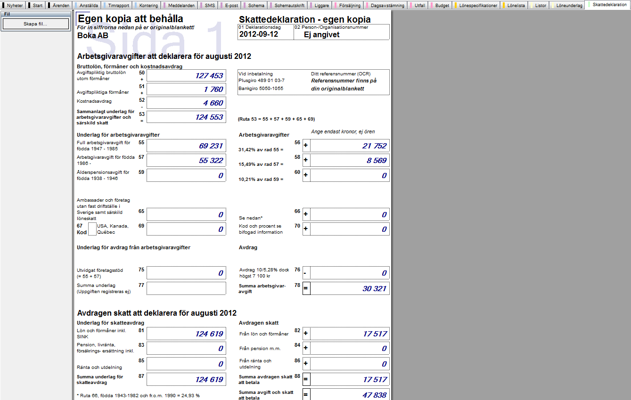Click heading Arbetsgivaravgifter att deklarera för augusti 2012
This screenshot has height=400, width=631.
[164, 57]
